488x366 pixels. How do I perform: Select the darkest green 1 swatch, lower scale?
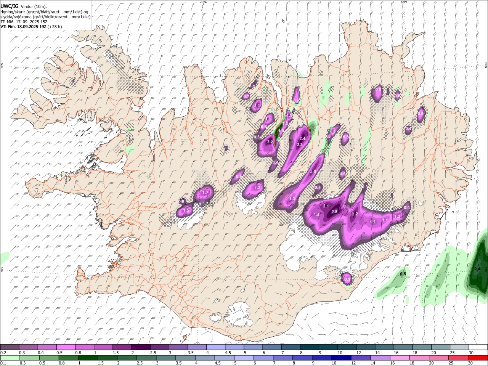(x=88, y=358)
